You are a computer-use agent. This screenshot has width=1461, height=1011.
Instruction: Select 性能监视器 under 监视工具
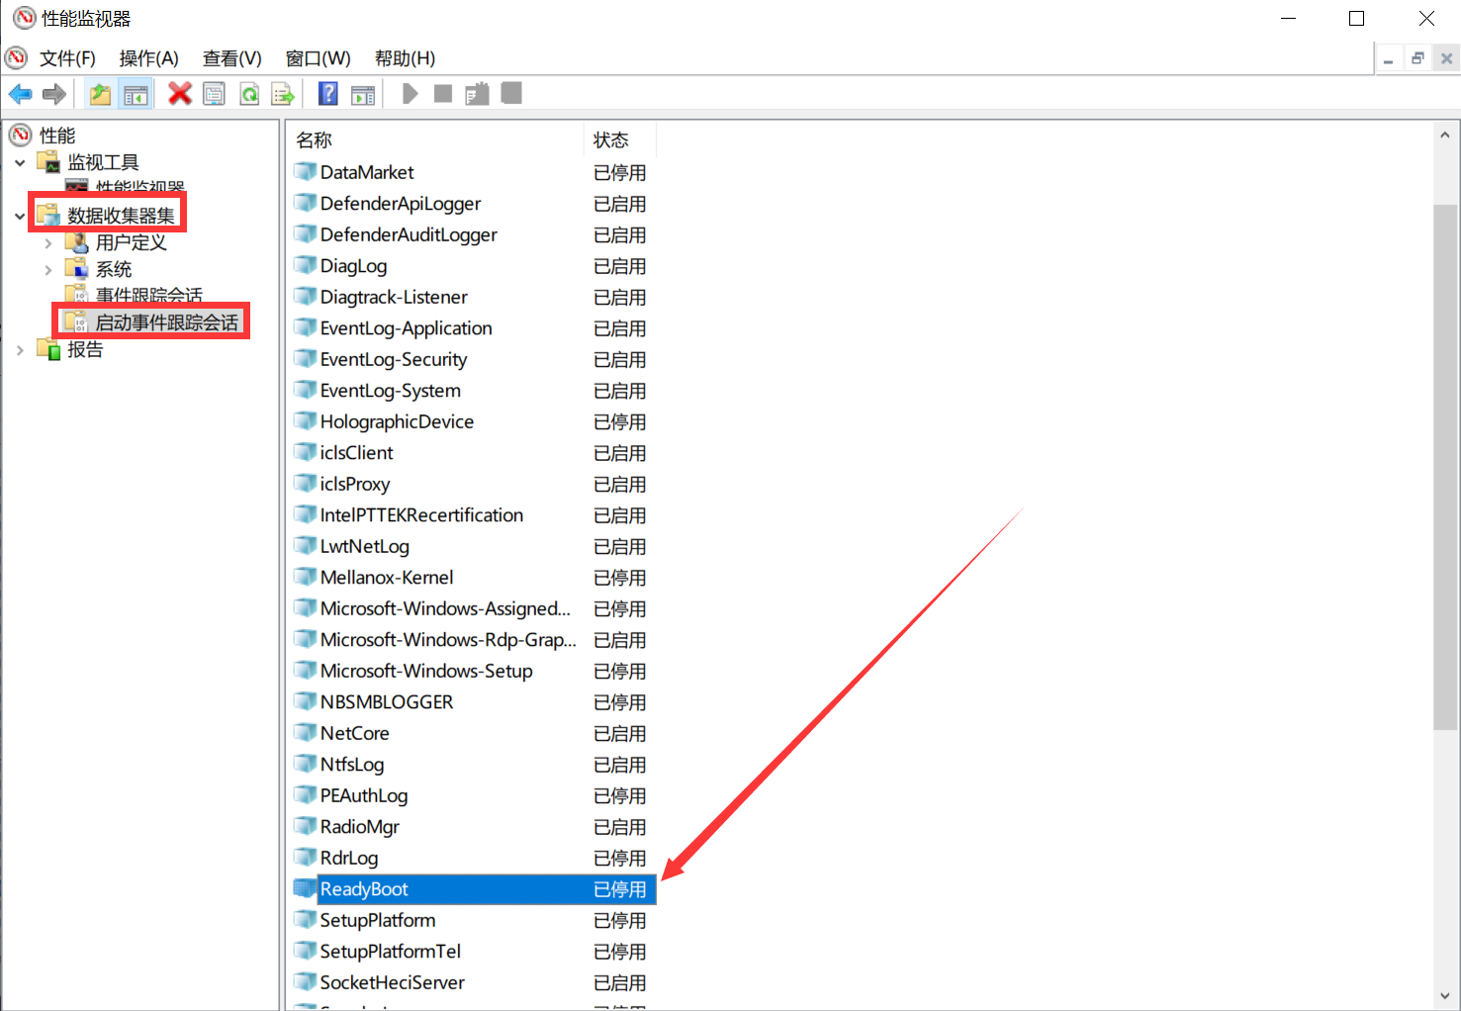[139, 187]
